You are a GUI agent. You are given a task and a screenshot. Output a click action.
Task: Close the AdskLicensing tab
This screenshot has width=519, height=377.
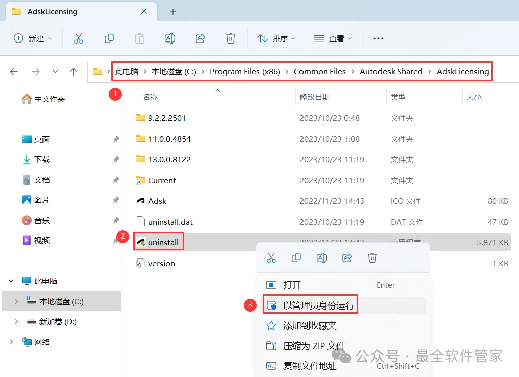[x=144, y=11]
